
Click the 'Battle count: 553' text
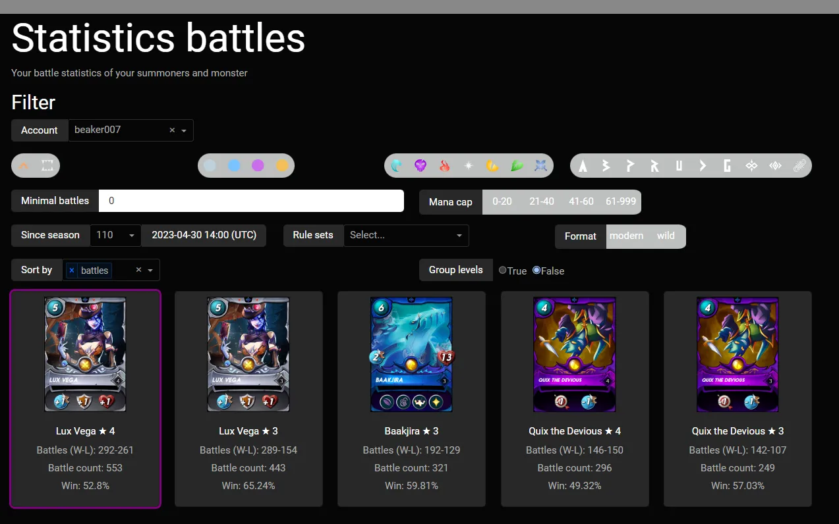tap(85, 468)
